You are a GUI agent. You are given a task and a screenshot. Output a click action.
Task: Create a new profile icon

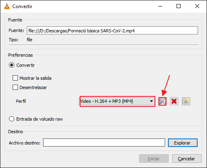click(x=186, y=101)
